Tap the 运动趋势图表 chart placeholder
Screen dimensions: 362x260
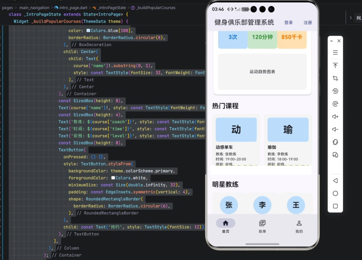click(262, 72)
